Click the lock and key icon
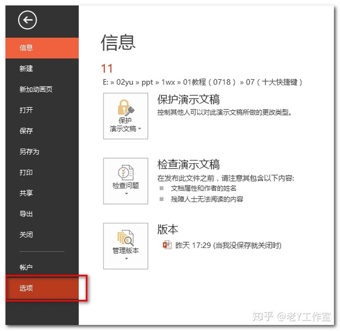The height and width of the screenshot is (331, 340). (126, 107)
